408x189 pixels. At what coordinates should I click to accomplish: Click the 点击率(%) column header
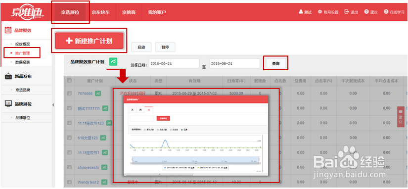[x=324, y=81]
